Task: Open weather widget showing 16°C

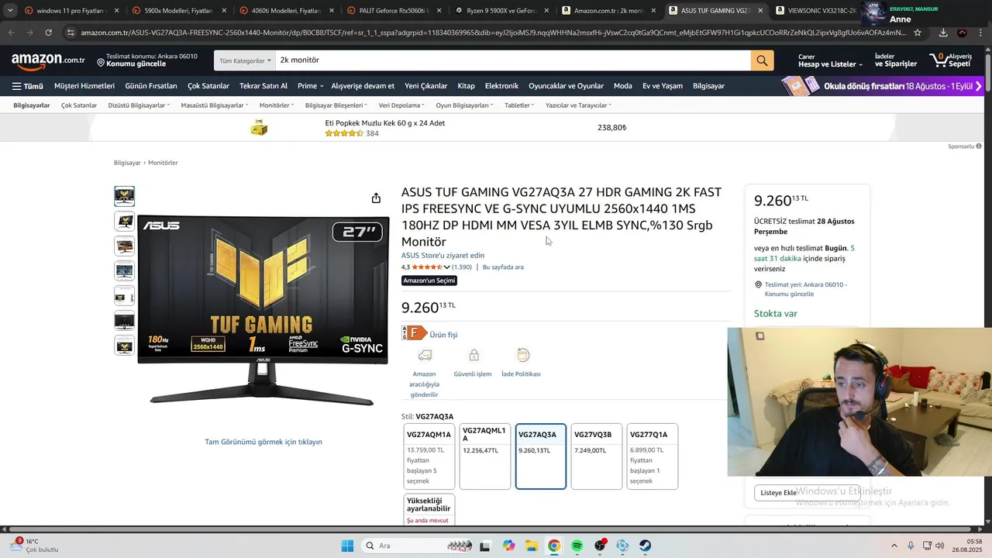Action: [x=35, y=546]
